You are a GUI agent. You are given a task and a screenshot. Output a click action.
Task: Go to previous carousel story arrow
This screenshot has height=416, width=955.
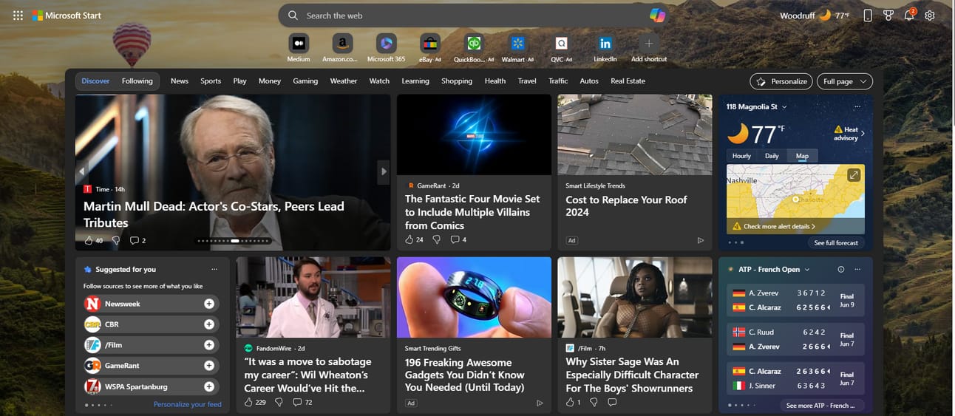[x=82, y=171]
